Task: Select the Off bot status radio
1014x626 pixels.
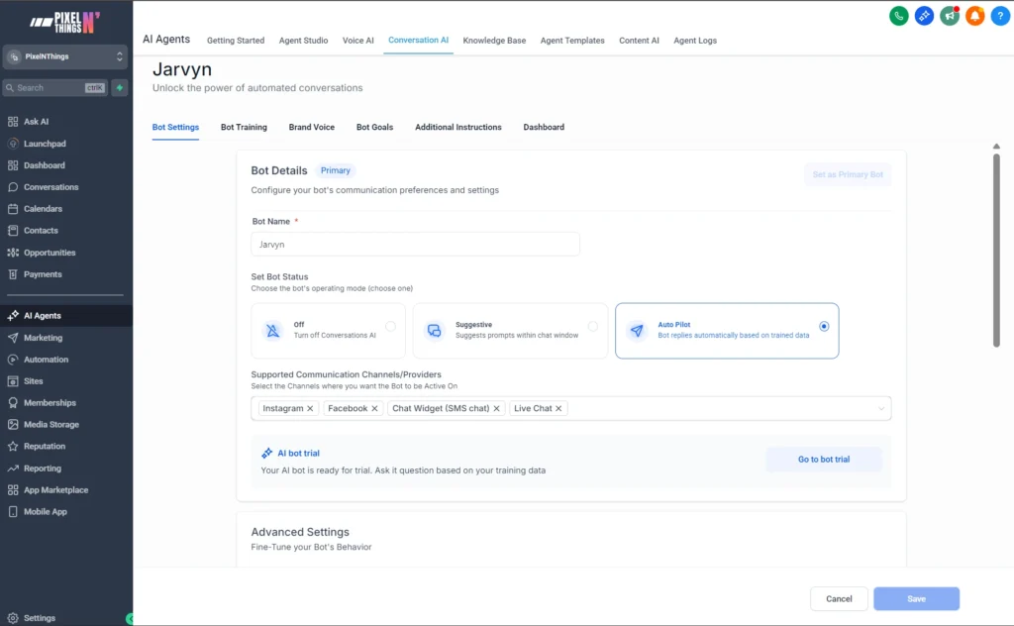Action: pyautogui.click(x=390, y=327)
